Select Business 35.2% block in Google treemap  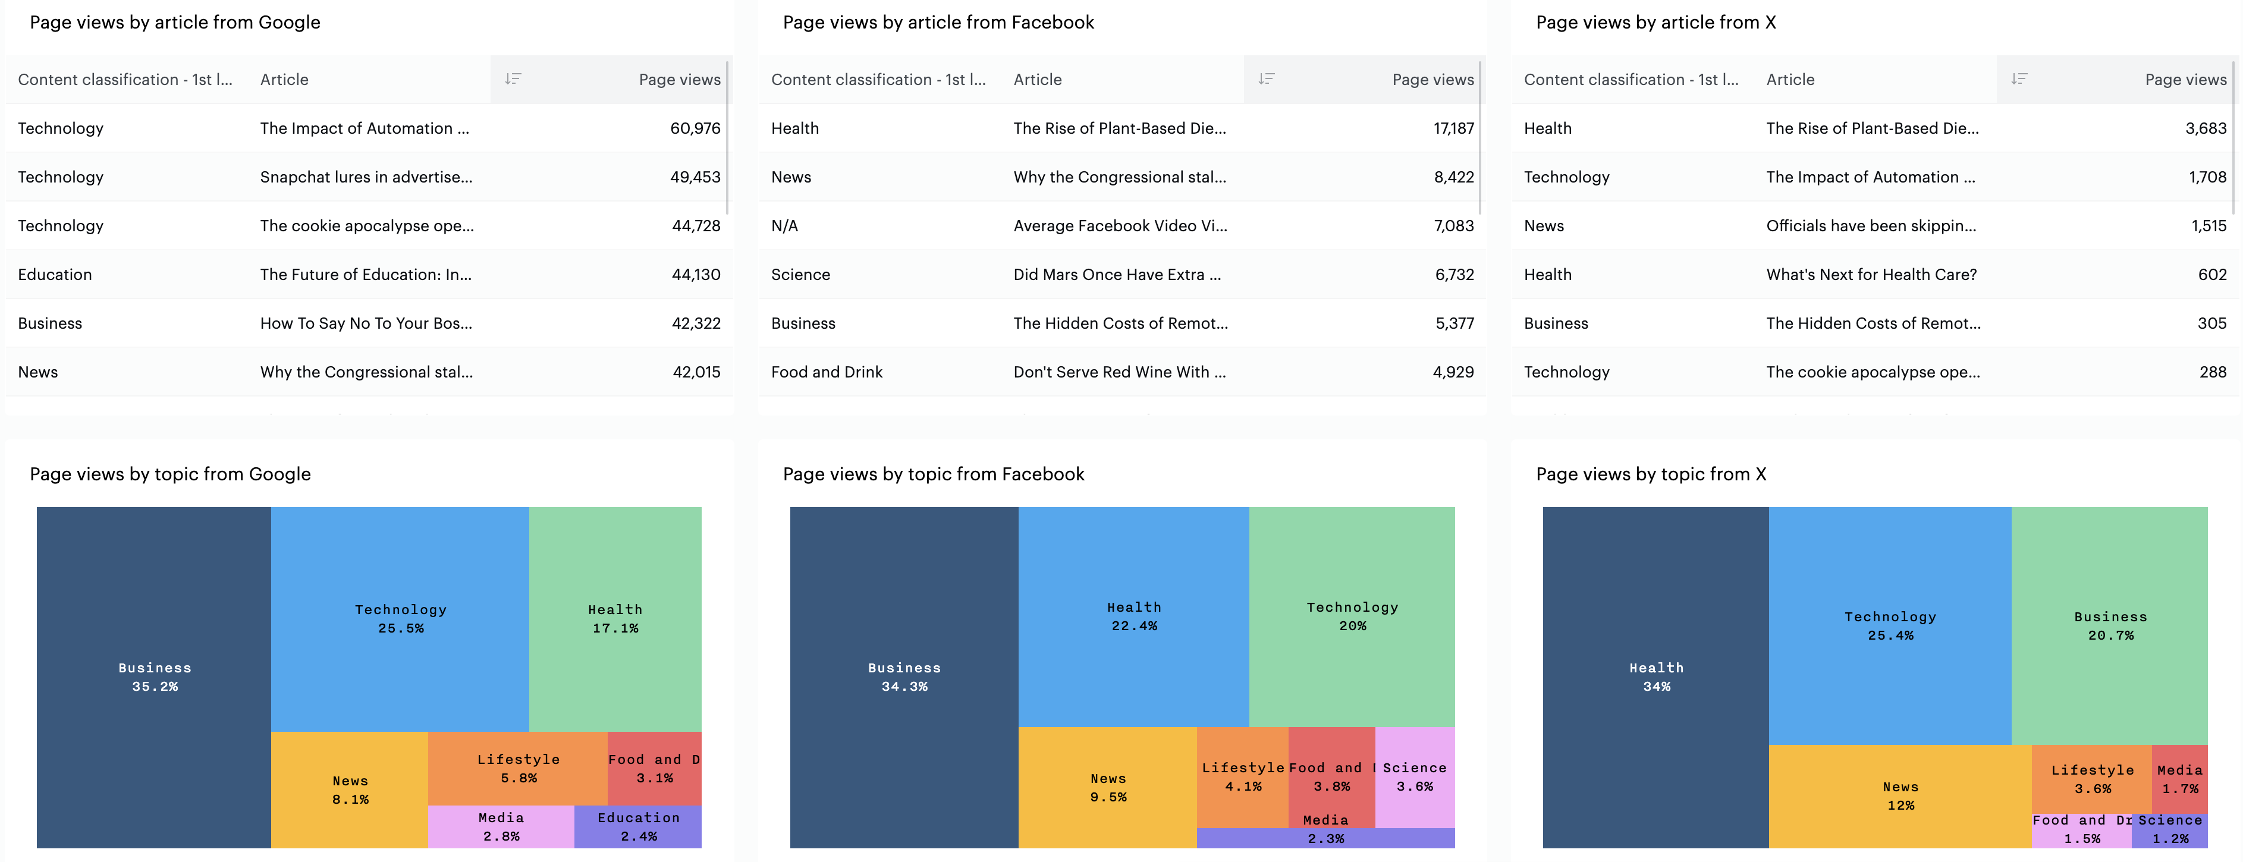[154, 677]
